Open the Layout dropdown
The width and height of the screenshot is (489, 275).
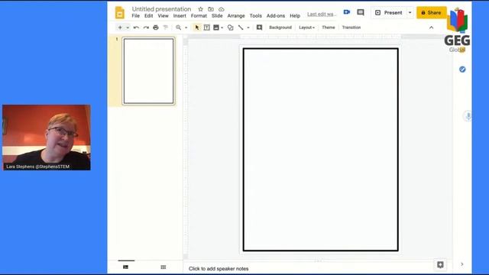tap(307, 27)
